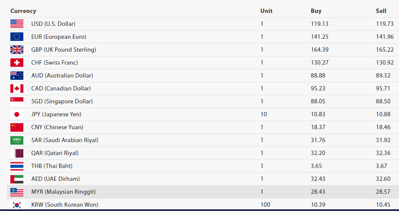399x211 pixels.
Task: Click the Currency column header
Action: [x=23, y=11]
